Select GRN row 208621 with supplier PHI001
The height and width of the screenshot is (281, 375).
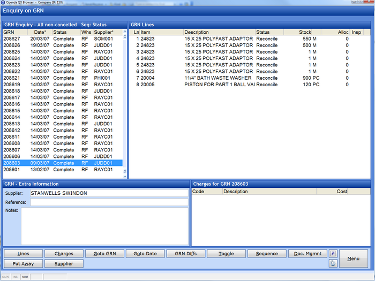(63, 78)
